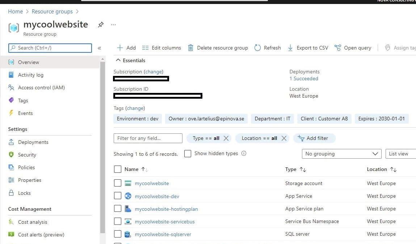Pin mycoolwebsite to the dashboard
Screen dimensions: 416x244
coord(101,25)
